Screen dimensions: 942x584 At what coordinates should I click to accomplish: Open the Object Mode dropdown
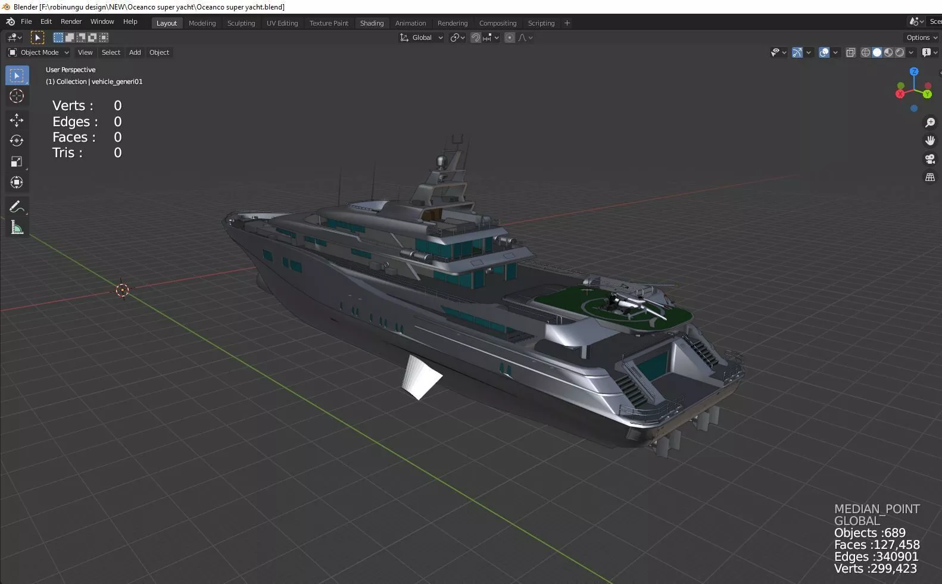pyautogui.click(x=38, y=52)
